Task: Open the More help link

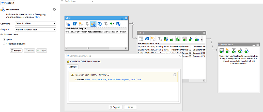Action: coord(37,17)
